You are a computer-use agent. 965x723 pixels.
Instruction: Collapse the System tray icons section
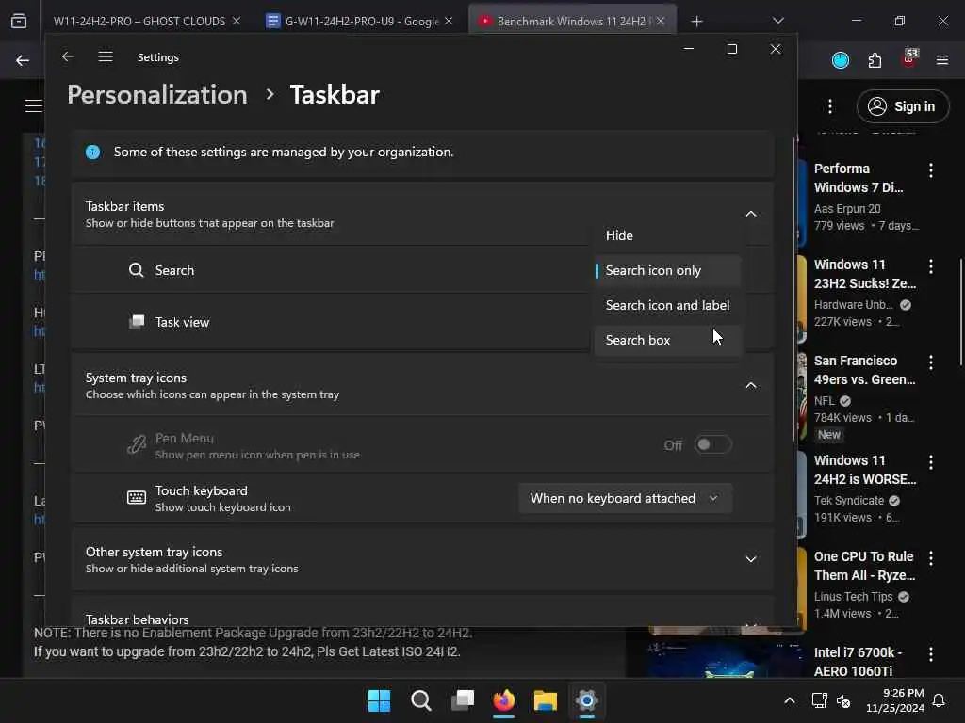click(751, 385)
